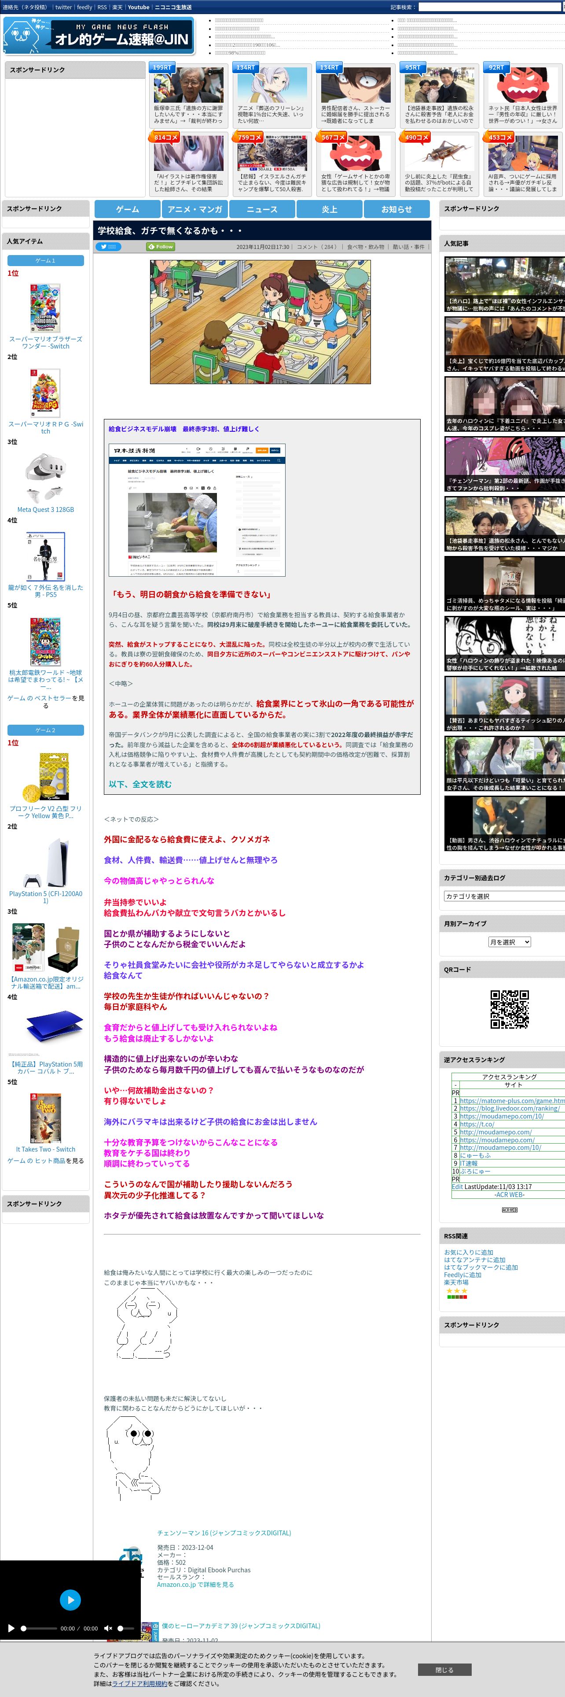
Task: Click お気に入りに追加 link
Action: [x=468, y=1252]
